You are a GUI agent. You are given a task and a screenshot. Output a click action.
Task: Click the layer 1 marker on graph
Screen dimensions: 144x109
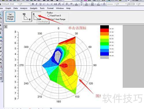(x=6, y=27)
